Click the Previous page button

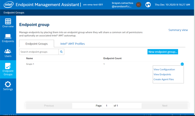tap(49, 106)
